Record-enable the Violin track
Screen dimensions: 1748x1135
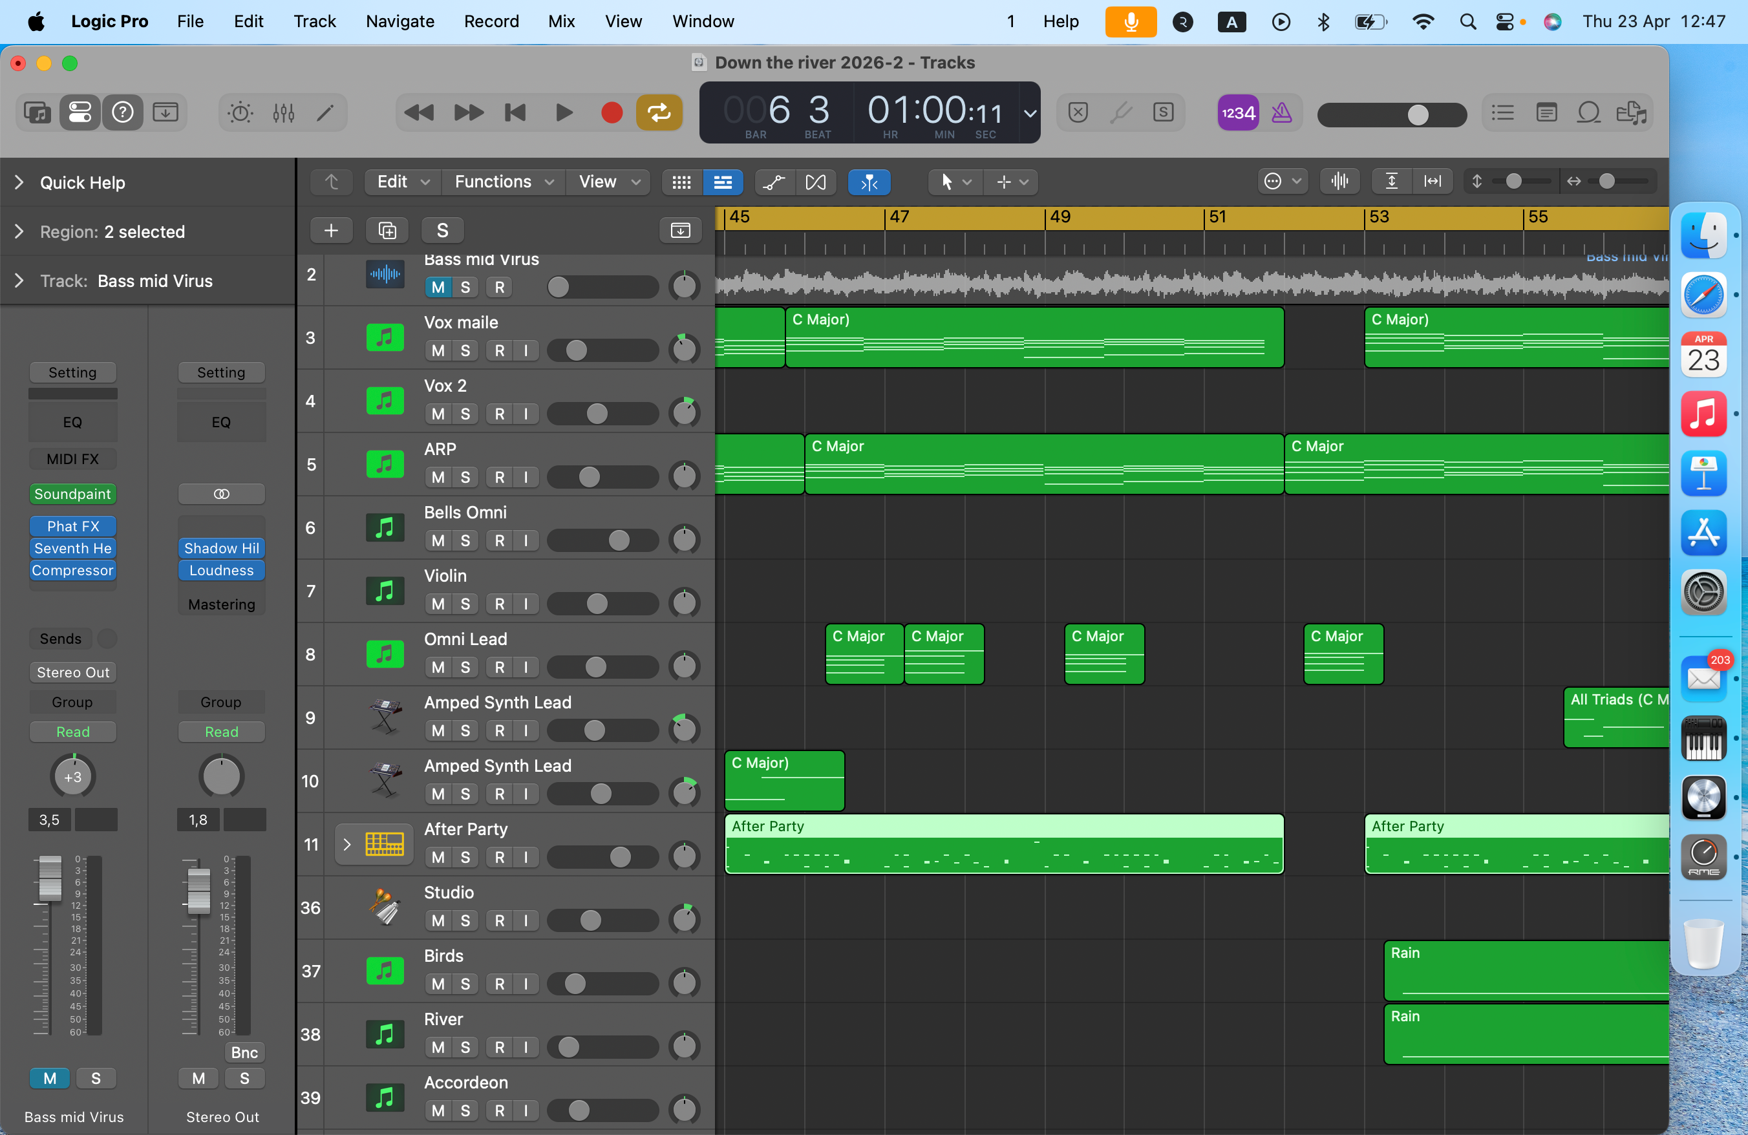[500, 604]
